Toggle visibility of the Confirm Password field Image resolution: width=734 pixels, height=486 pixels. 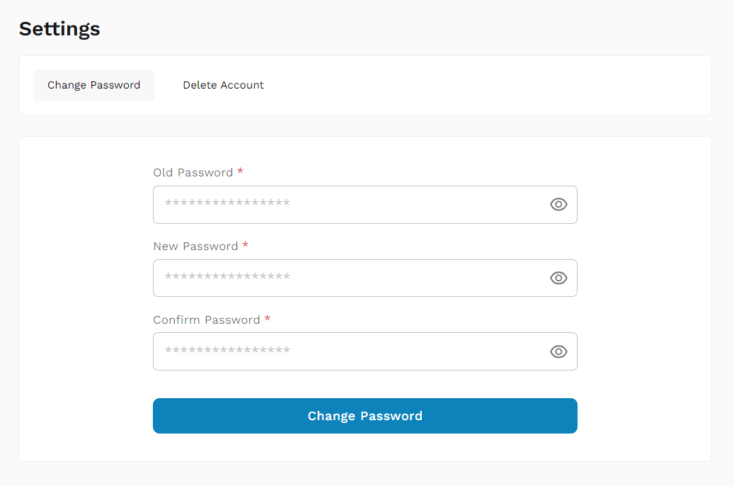tap(558, 351)
